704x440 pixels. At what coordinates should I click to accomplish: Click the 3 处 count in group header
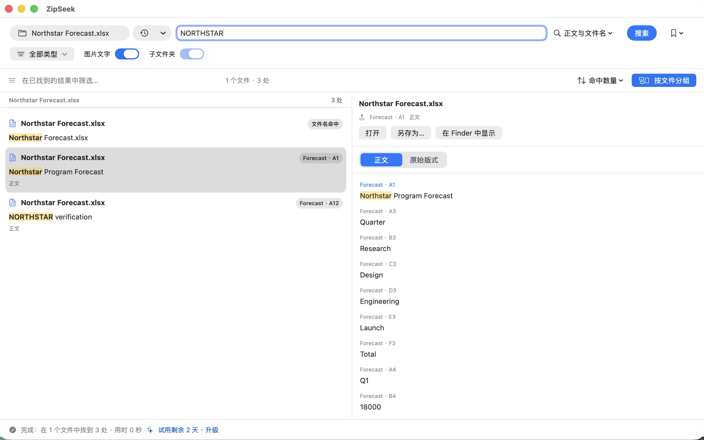point(337,100)
